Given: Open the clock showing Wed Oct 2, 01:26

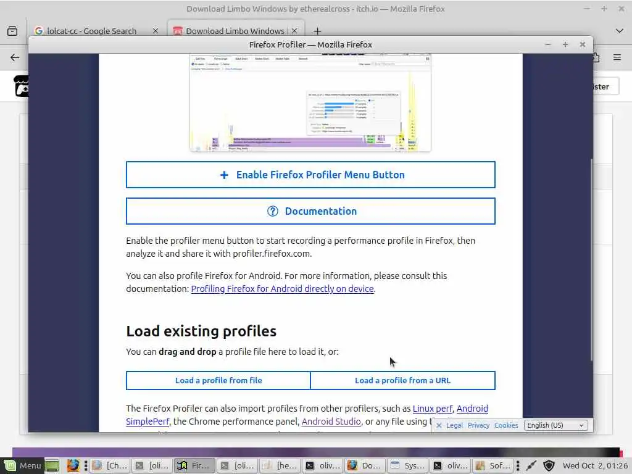Looking at the screenshot, I should point(595,465).
